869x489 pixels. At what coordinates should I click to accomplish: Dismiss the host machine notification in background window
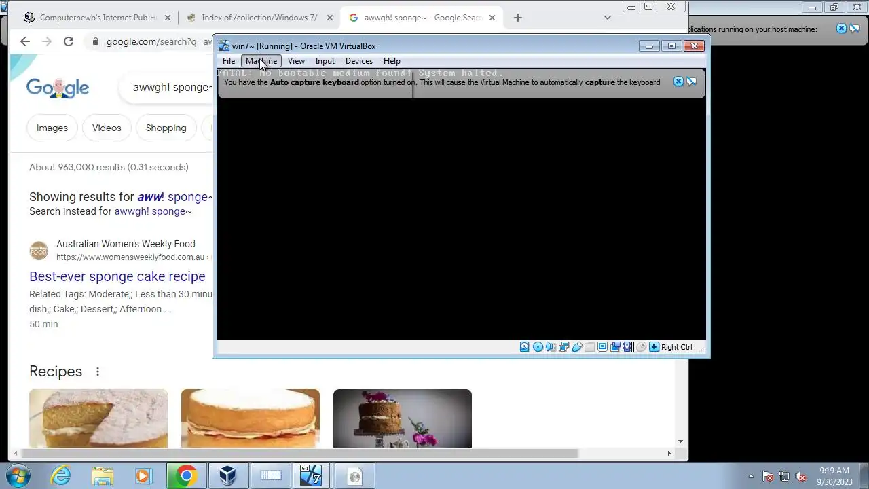point(841,29)
